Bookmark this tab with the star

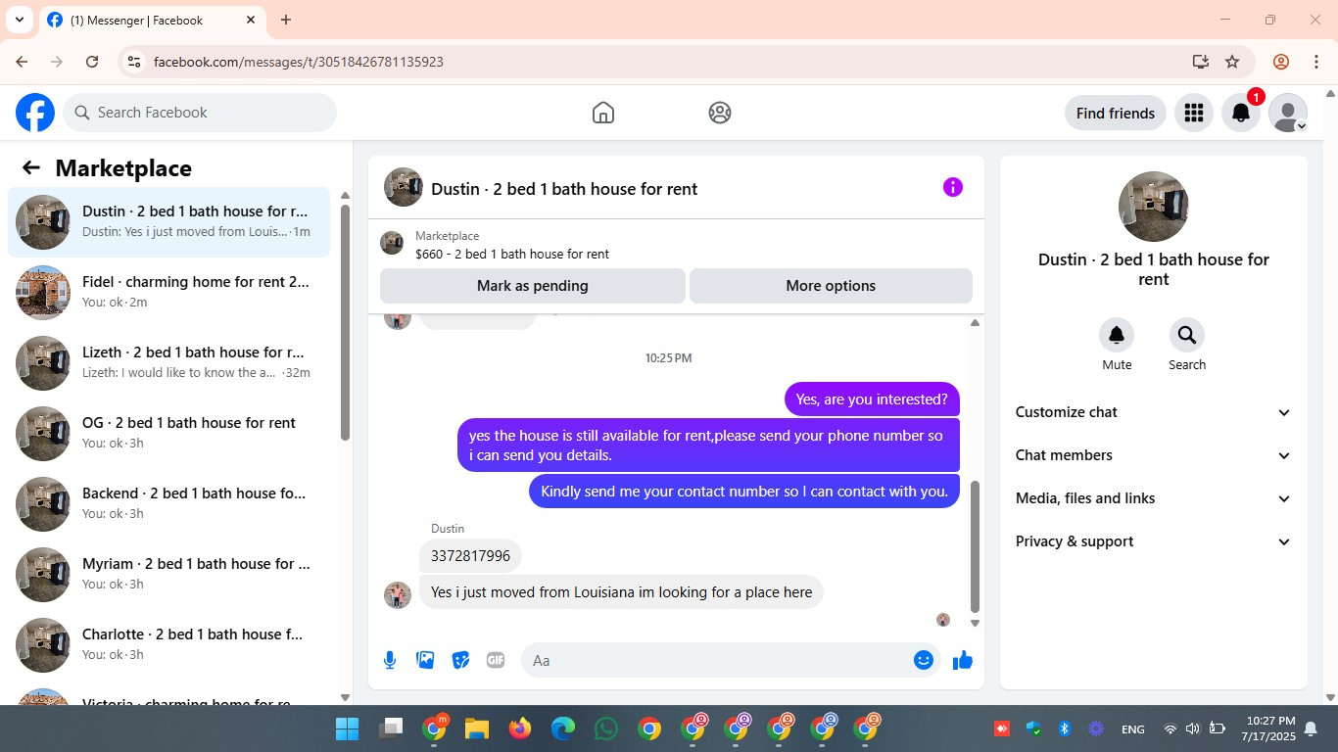[1232, 62]
